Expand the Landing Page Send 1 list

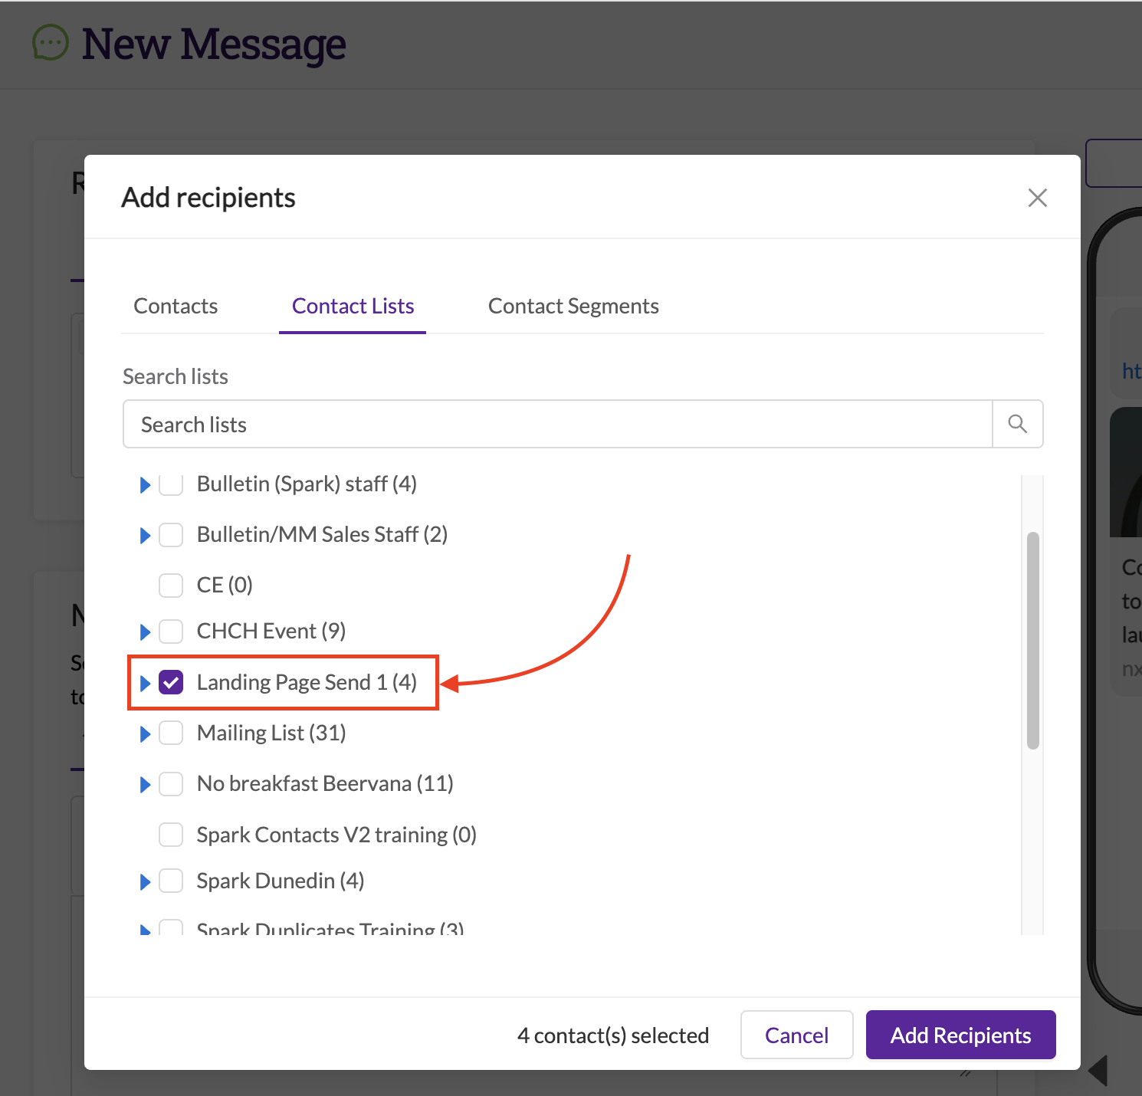pyautogui.click(x=145, y=682)
